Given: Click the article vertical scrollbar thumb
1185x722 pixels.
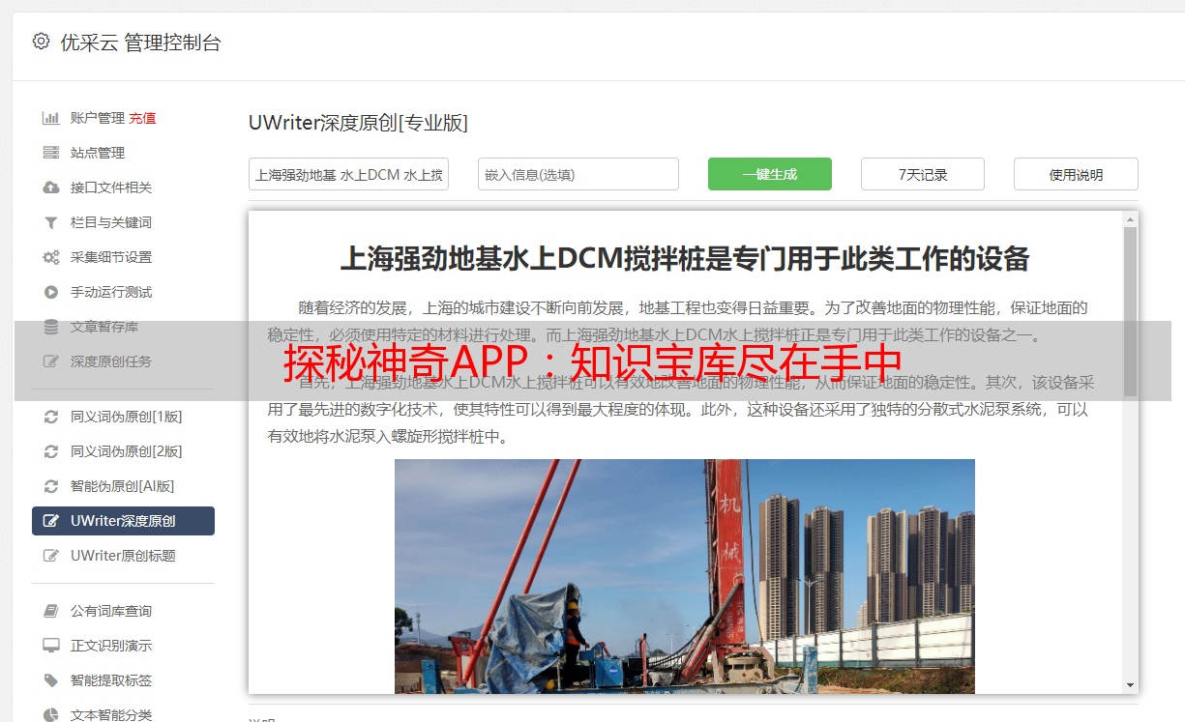Looking at the screenshot, I should click(1130, 311).
